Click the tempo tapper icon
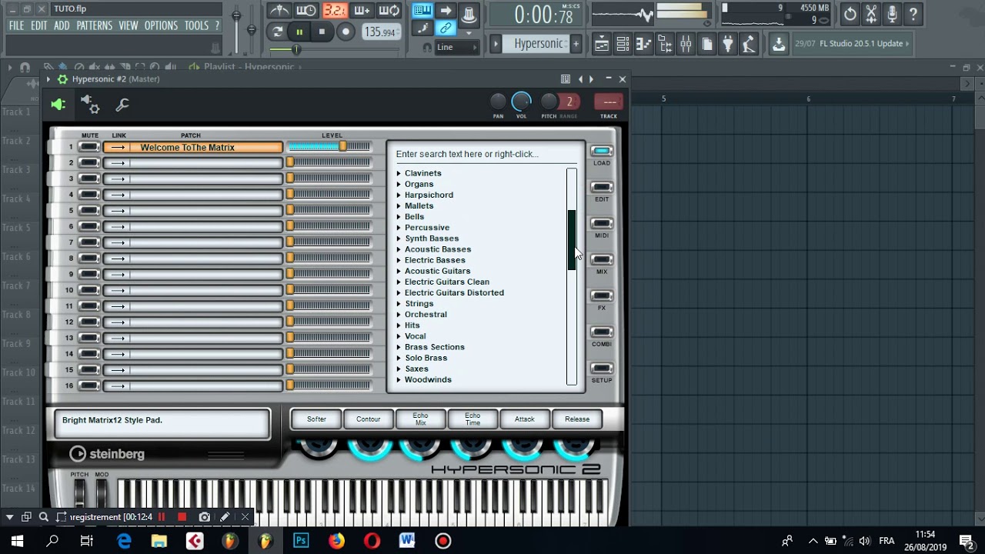The width and height of the screenshot is (985, 554). (x=749, y=44)
